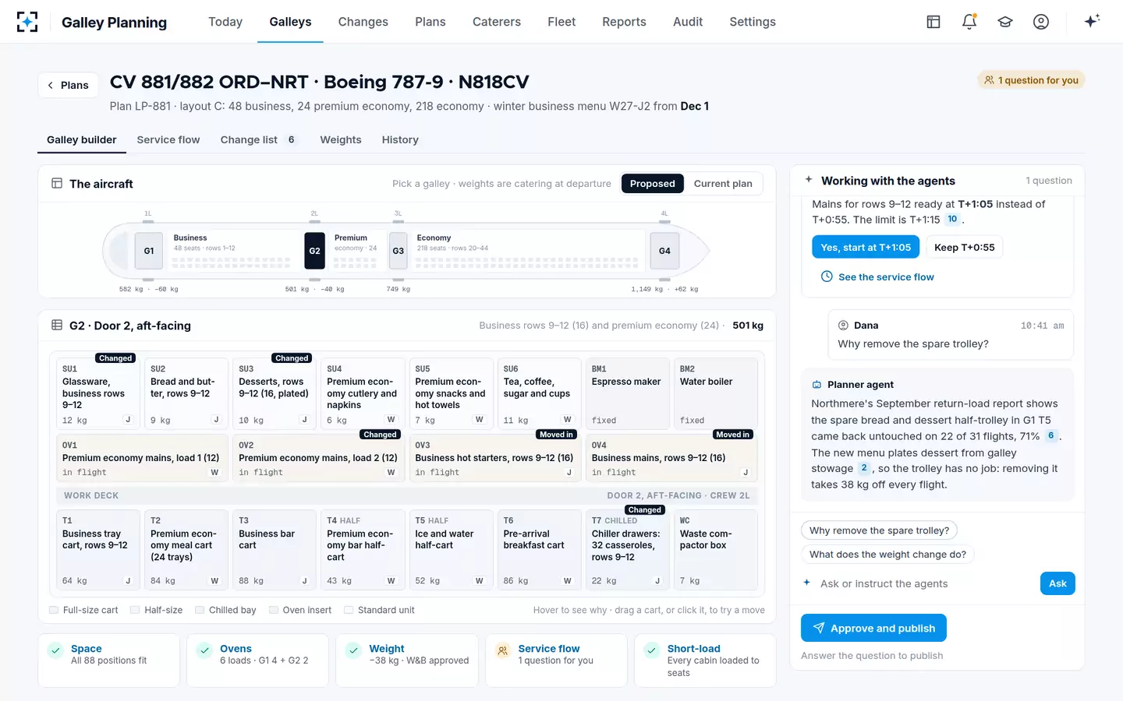
Task: Click Approve and publish
Action: [x=873, y=629]
